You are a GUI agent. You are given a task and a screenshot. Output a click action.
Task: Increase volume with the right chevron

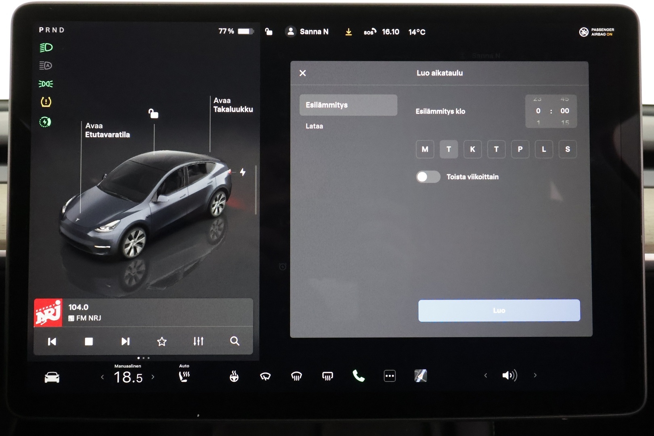[535, 375]
